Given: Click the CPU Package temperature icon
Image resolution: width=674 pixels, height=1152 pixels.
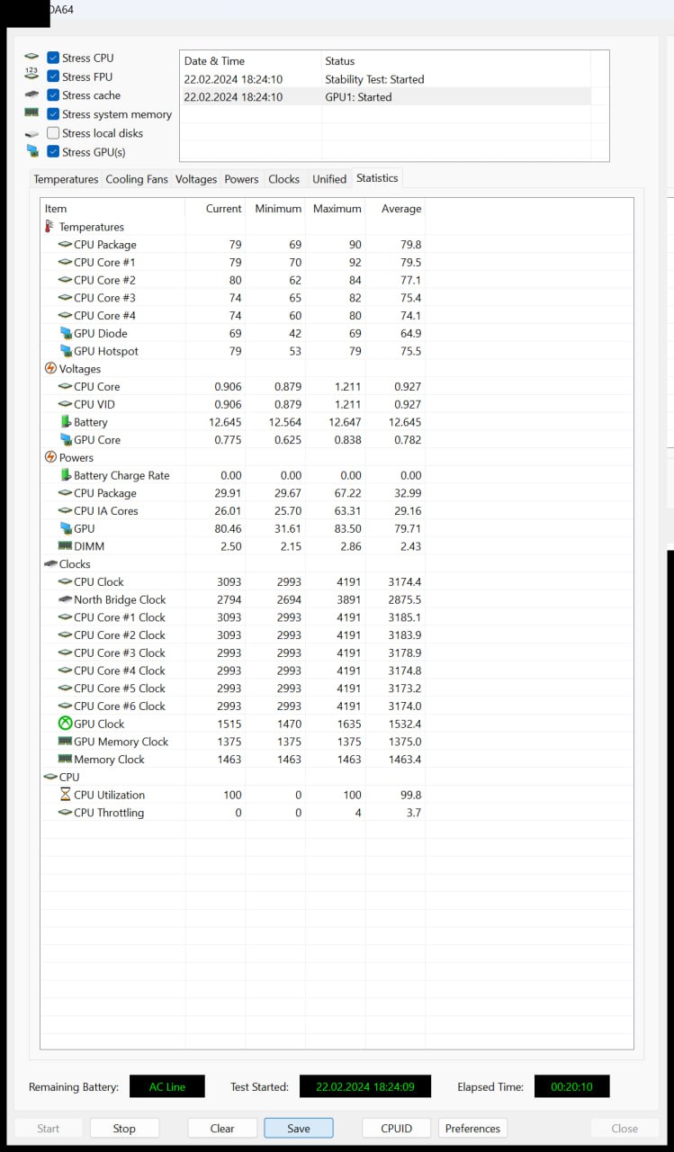Looking at the screenshot, I should click(65, 245).
